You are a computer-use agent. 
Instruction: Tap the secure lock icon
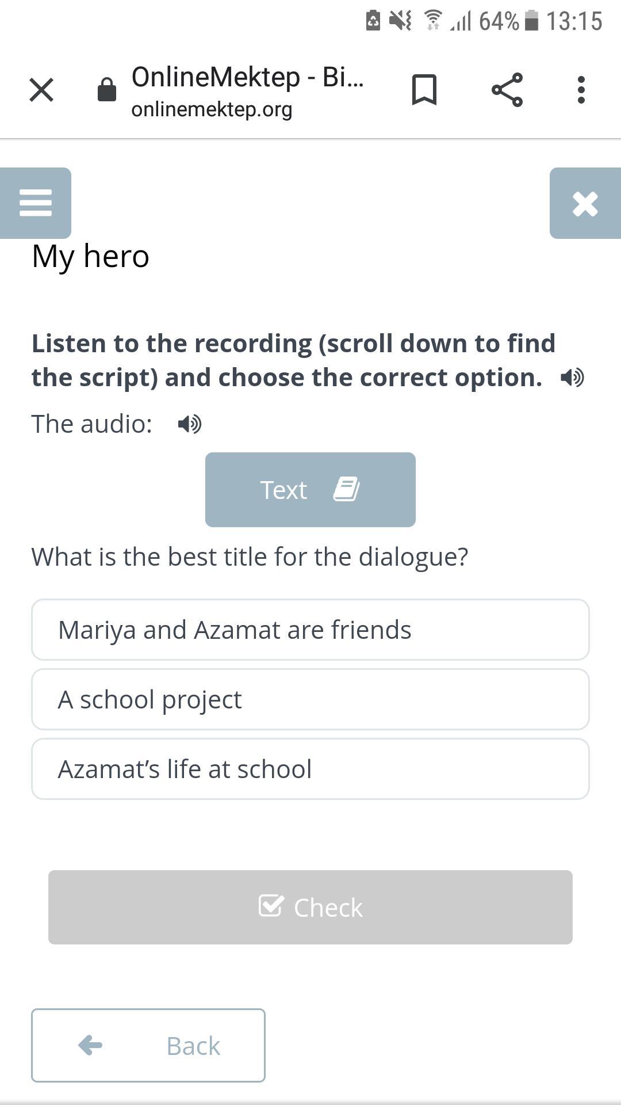[x=107, y=90]
